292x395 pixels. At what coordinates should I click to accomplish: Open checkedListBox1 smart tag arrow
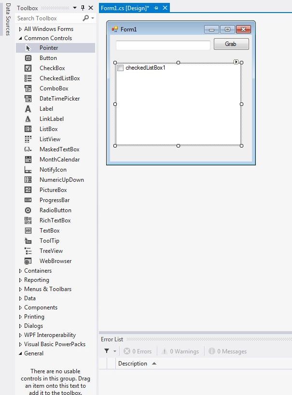click(x=236, y=62)
